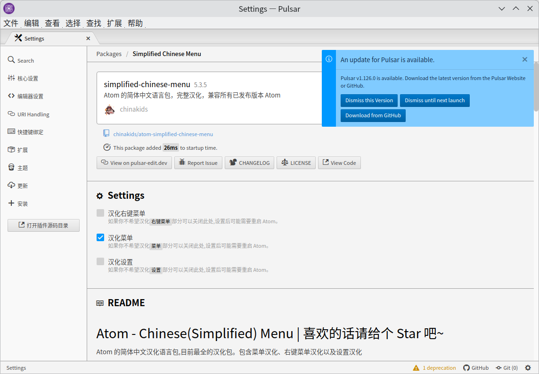The height and width of the screenshot is (374, 539).
Task: Click the simplified-chinese-menu package name
Action: (147, 84)
